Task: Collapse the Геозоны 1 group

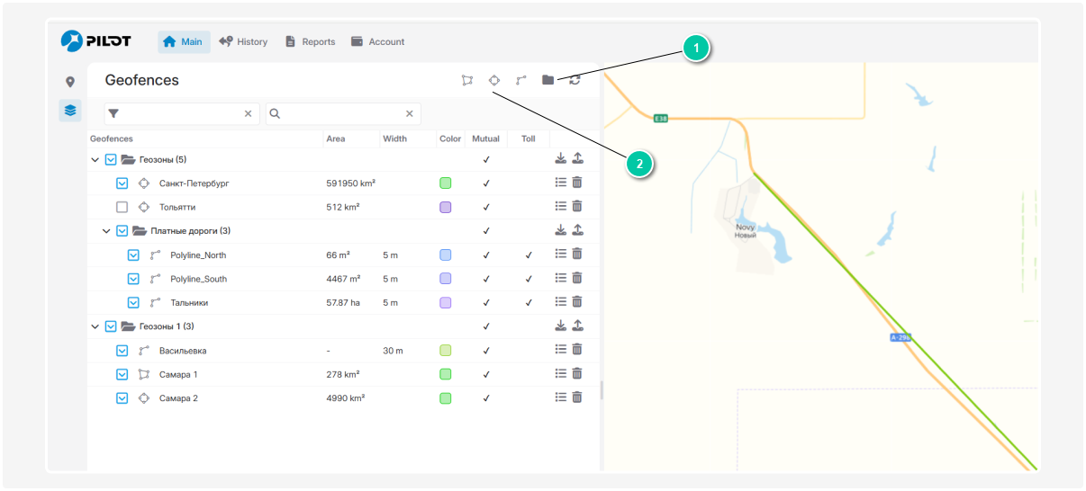Action: click(x=95, y=326)
